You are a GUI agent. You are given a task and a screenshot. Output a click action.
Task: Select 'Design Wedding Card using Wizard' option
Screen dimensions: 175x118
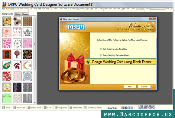coord(101,55)
